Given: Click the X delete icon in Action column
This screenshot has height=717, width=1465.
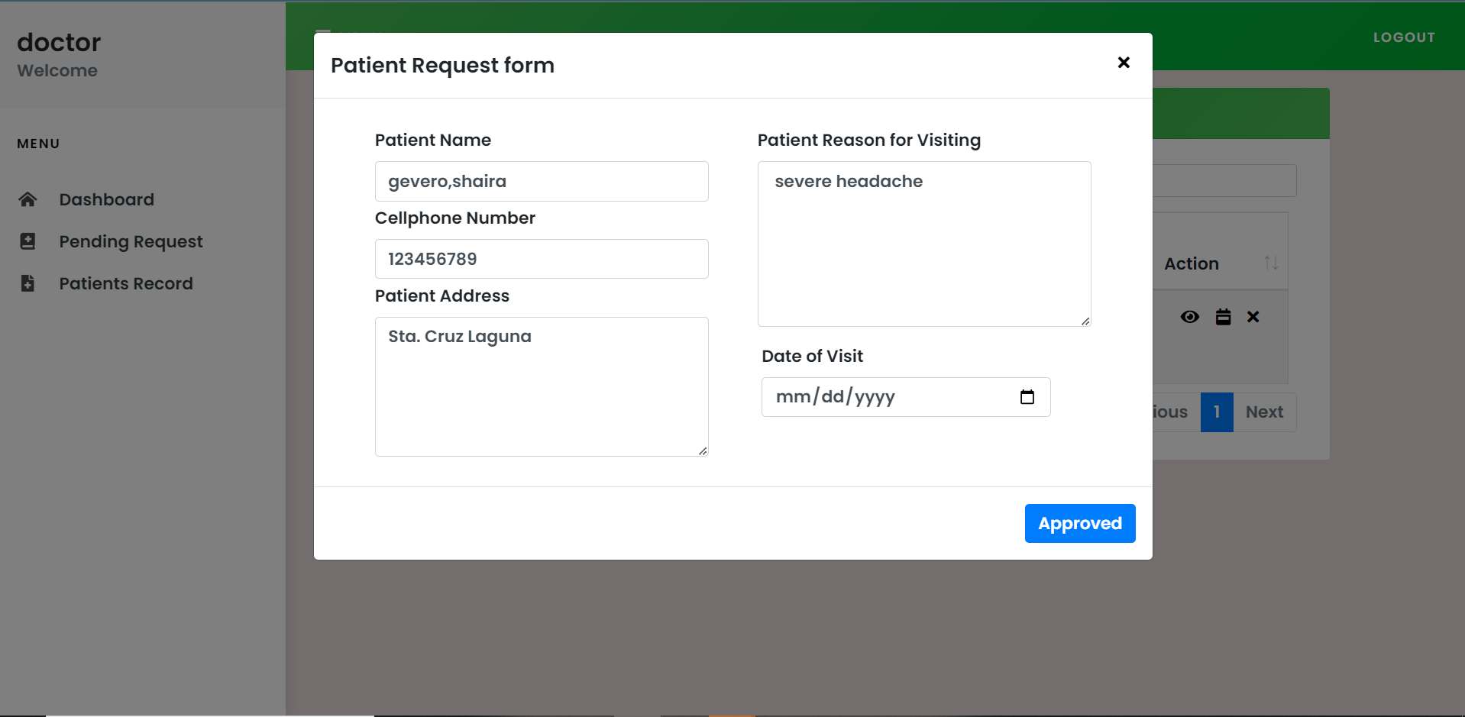Looking at the screenshot, I should 1253,317.
